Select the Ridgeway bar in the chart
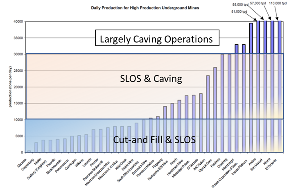The width and height of the screenshot is (289, 191). [165, 129]
